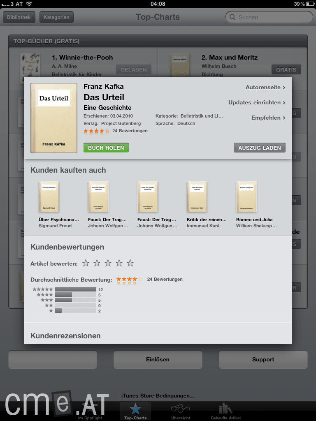Tap the Gratis button for Max und Moritz
The image size is (316, 421).
coord(286,69)
